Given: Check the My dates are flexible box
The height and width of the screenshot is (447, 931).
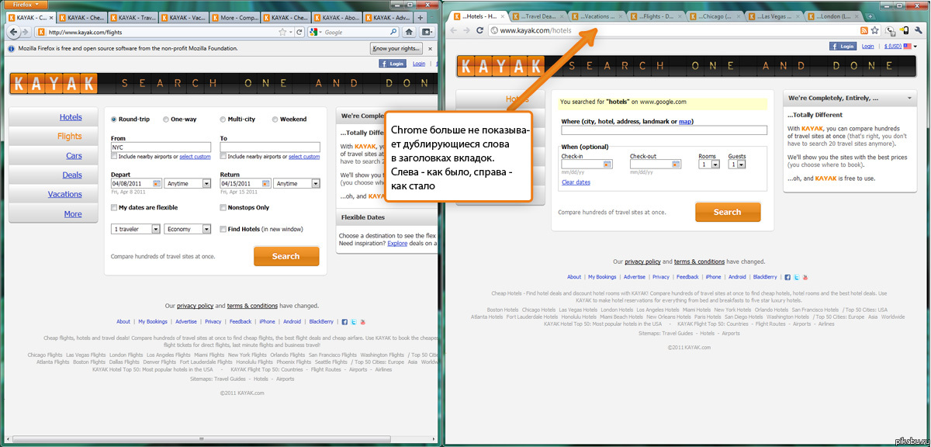Looking at the screenshot, I should (114, 208).
